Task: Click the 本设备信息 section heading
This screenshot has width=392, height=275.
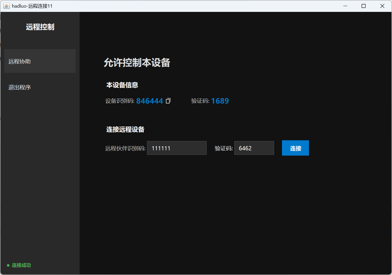Action: [122, 85]
